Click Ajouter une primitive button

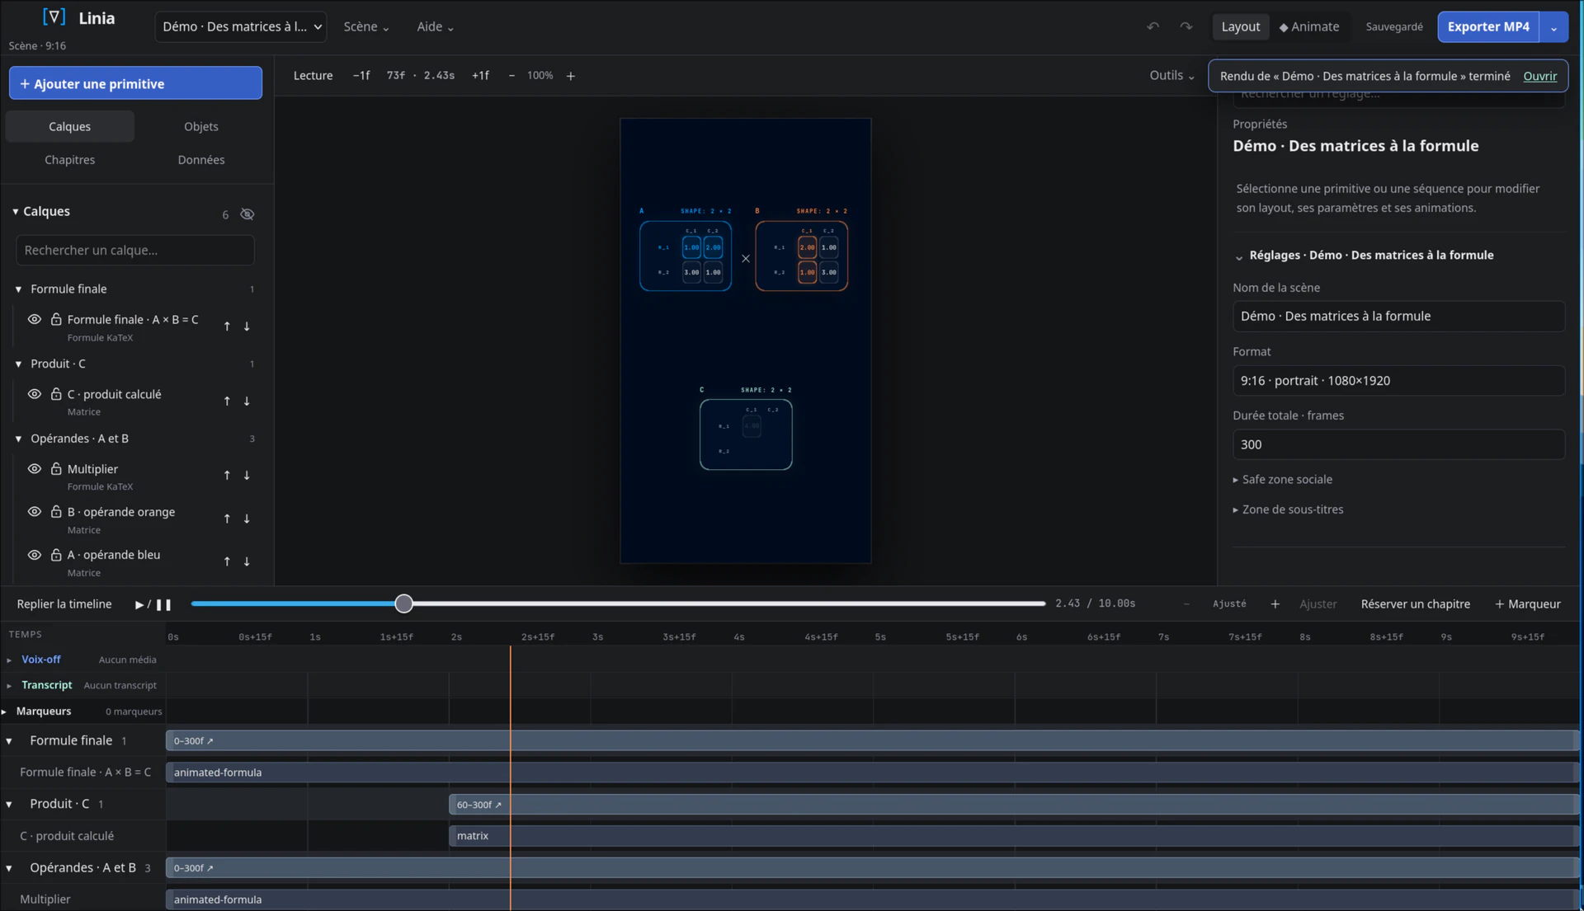click(135, 83)
